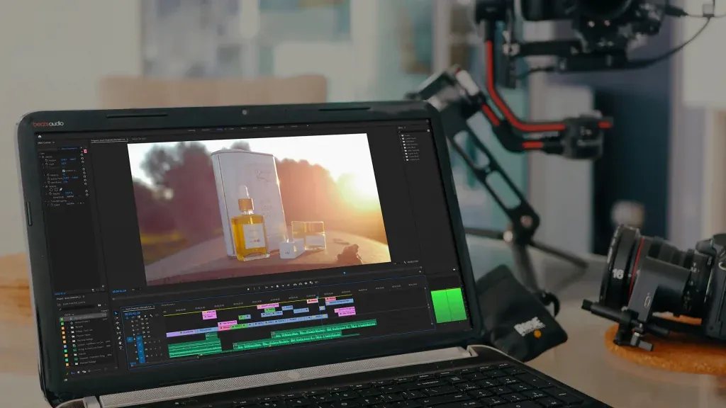Click the green label swatch of first project item
This screenshot has width=726, height=408.
pyautogui.click(x=62, y=319)
